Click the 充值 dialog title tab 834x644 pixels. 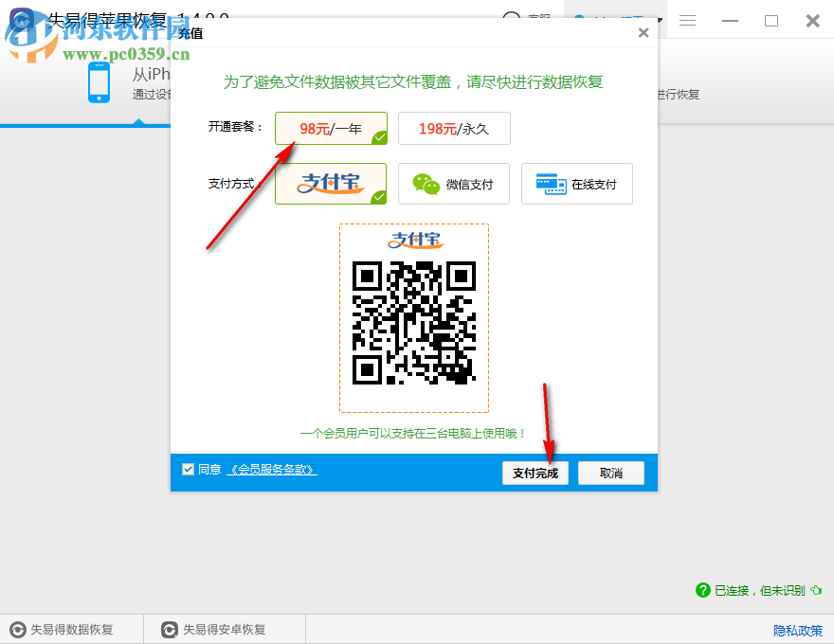(x=190, y=31)
